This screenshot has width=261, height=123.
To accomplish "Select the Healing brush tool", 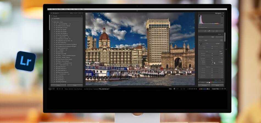I will click(209, 31).
